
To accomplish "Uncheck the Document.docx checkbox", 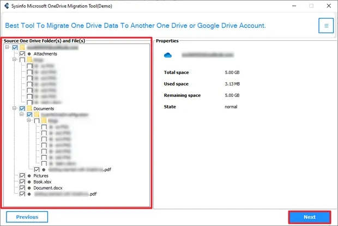I will pos(22,187).
